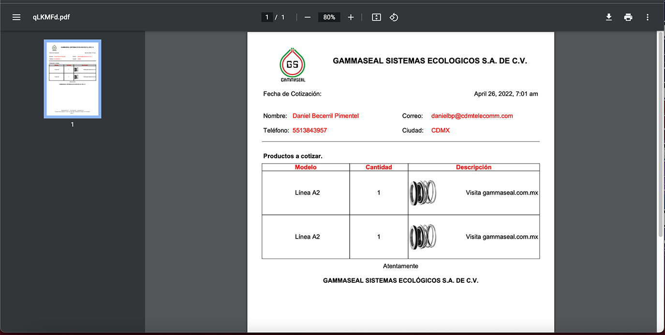Viewport: 665px width, 335px height.
Task: Click the Gammaseal GS logo
Action: [x=293, y=65]
